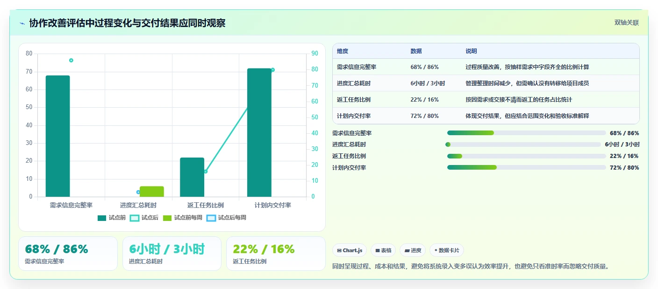The image size is (658, 289).
Task: Click the 双轴关联 label in header
Action: pos(626,22)
